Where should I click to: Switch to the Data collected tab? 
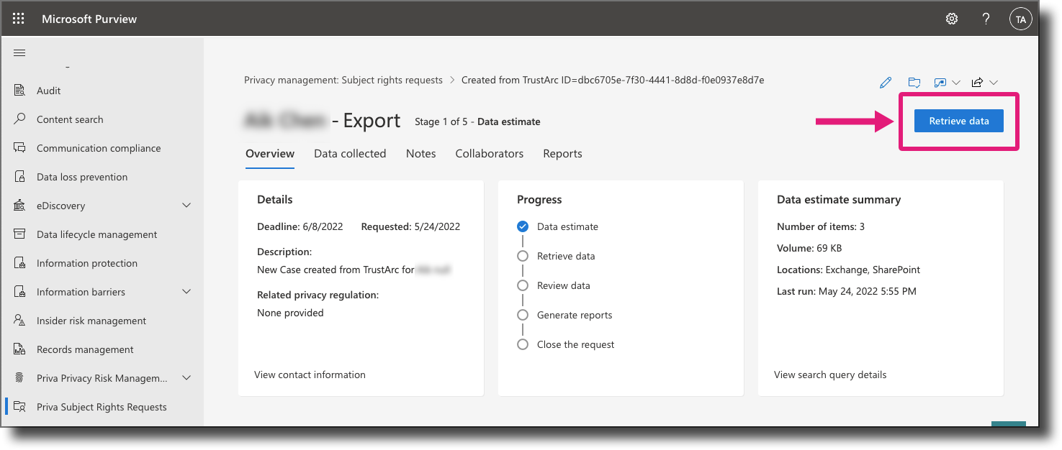350,153
